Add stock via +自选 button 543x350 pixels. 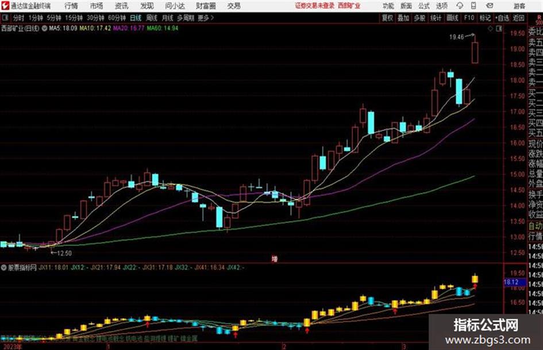point(502,18)
